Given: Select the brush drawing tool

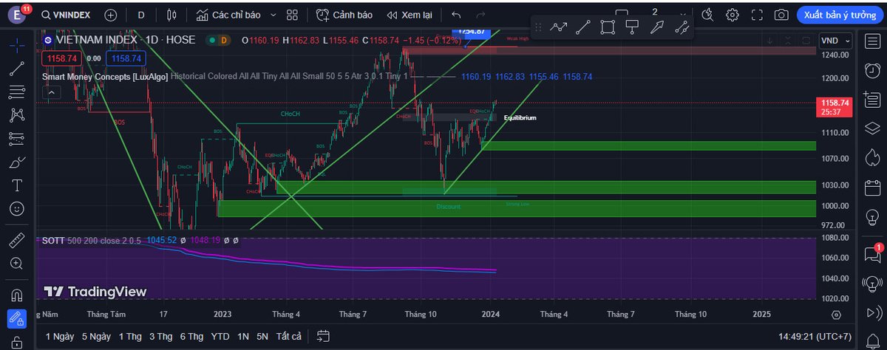Looking at the screenshot, I should pos(17,162).
